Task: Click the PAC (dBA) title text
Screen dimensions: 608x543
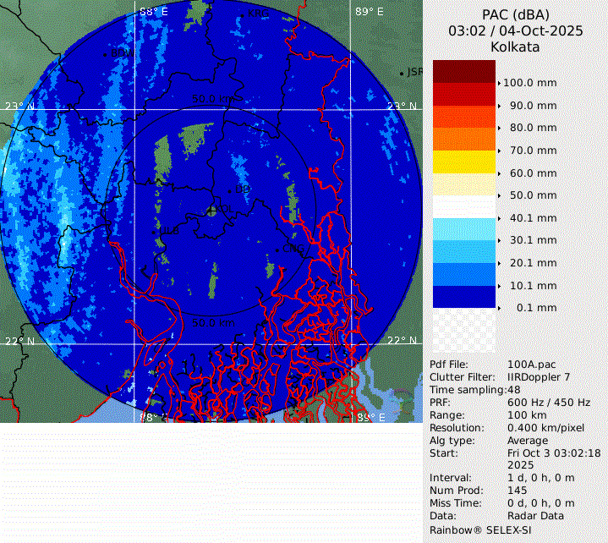Action: pos(515,15)
